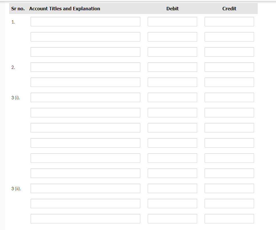Click the 'Credit' column header
The height and width of the screenshot is (230, 276).
pos(229,9)
